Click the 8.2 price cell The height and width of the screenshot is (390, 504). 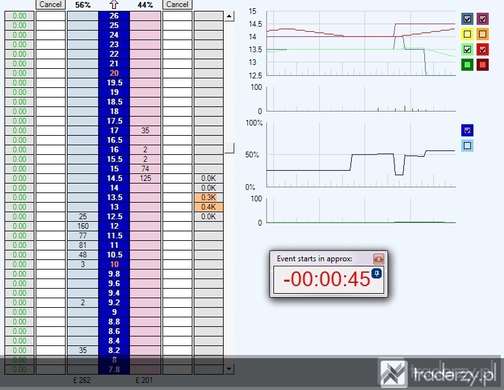point(114,350)
